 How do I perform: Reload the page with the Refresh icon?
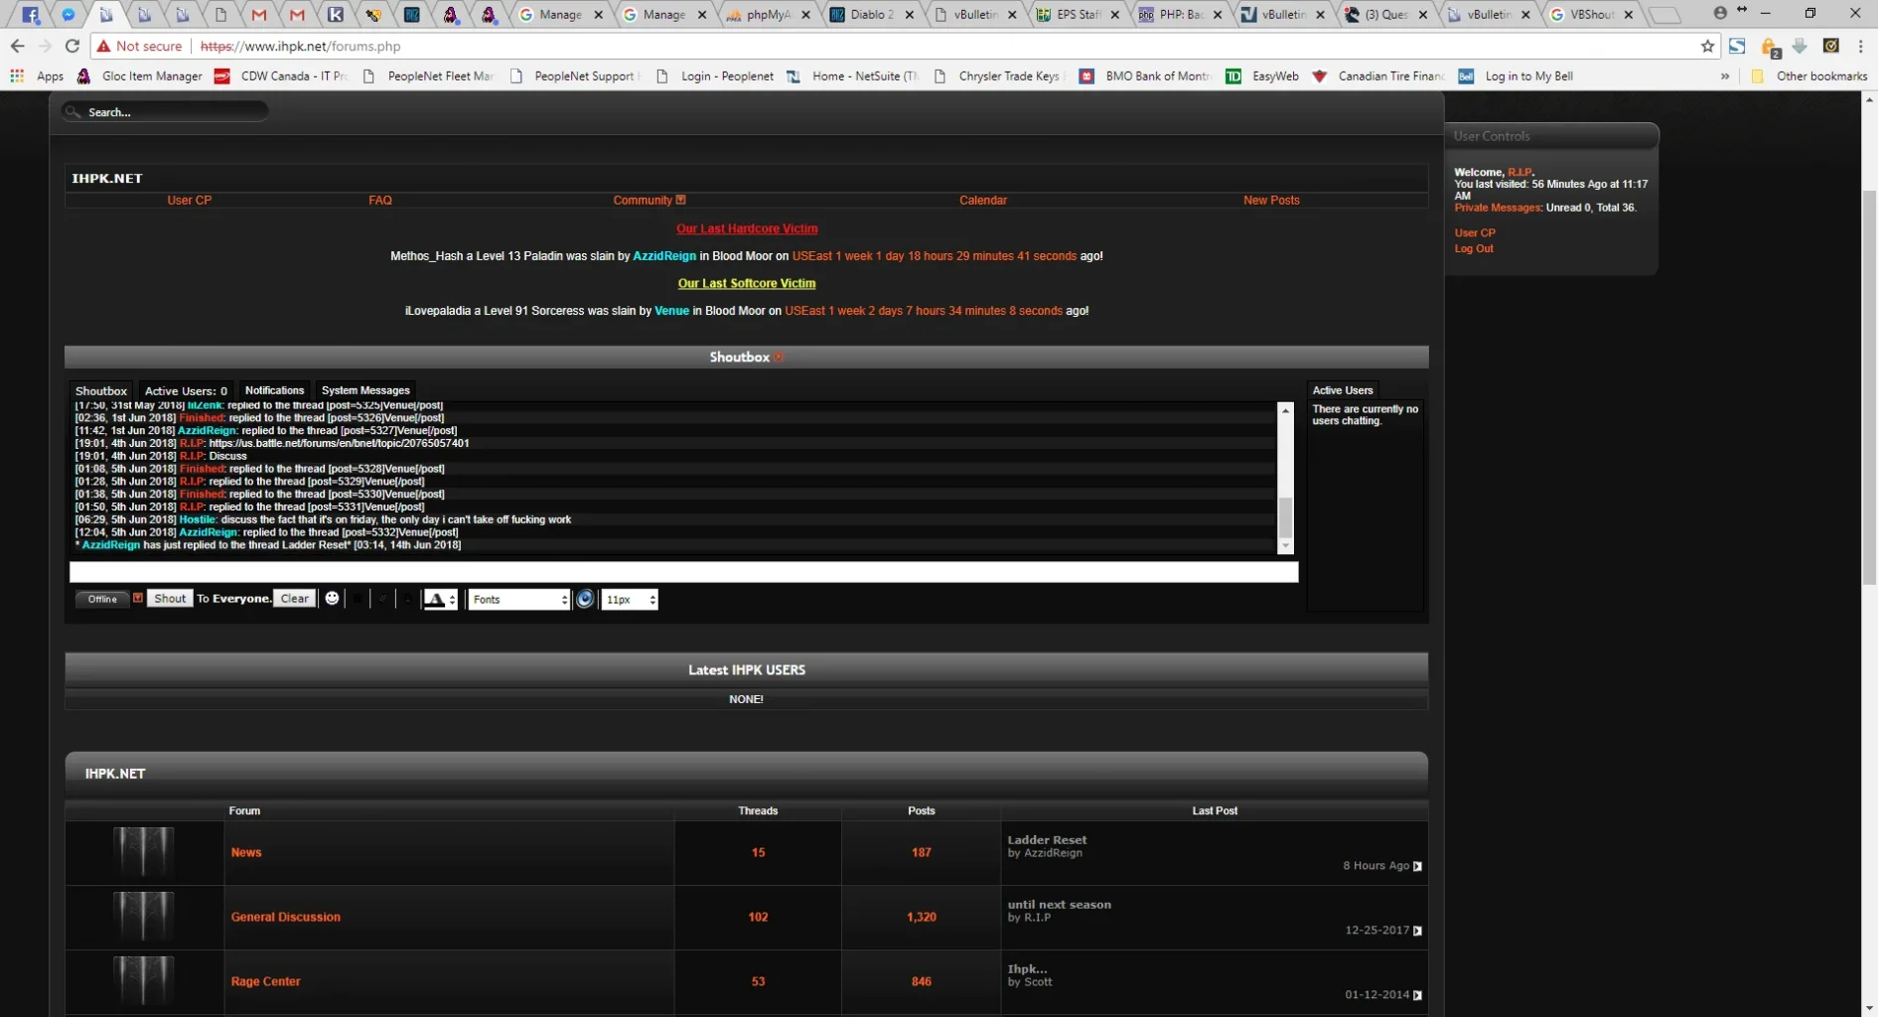pyautogui.click(x=72, y=46)
